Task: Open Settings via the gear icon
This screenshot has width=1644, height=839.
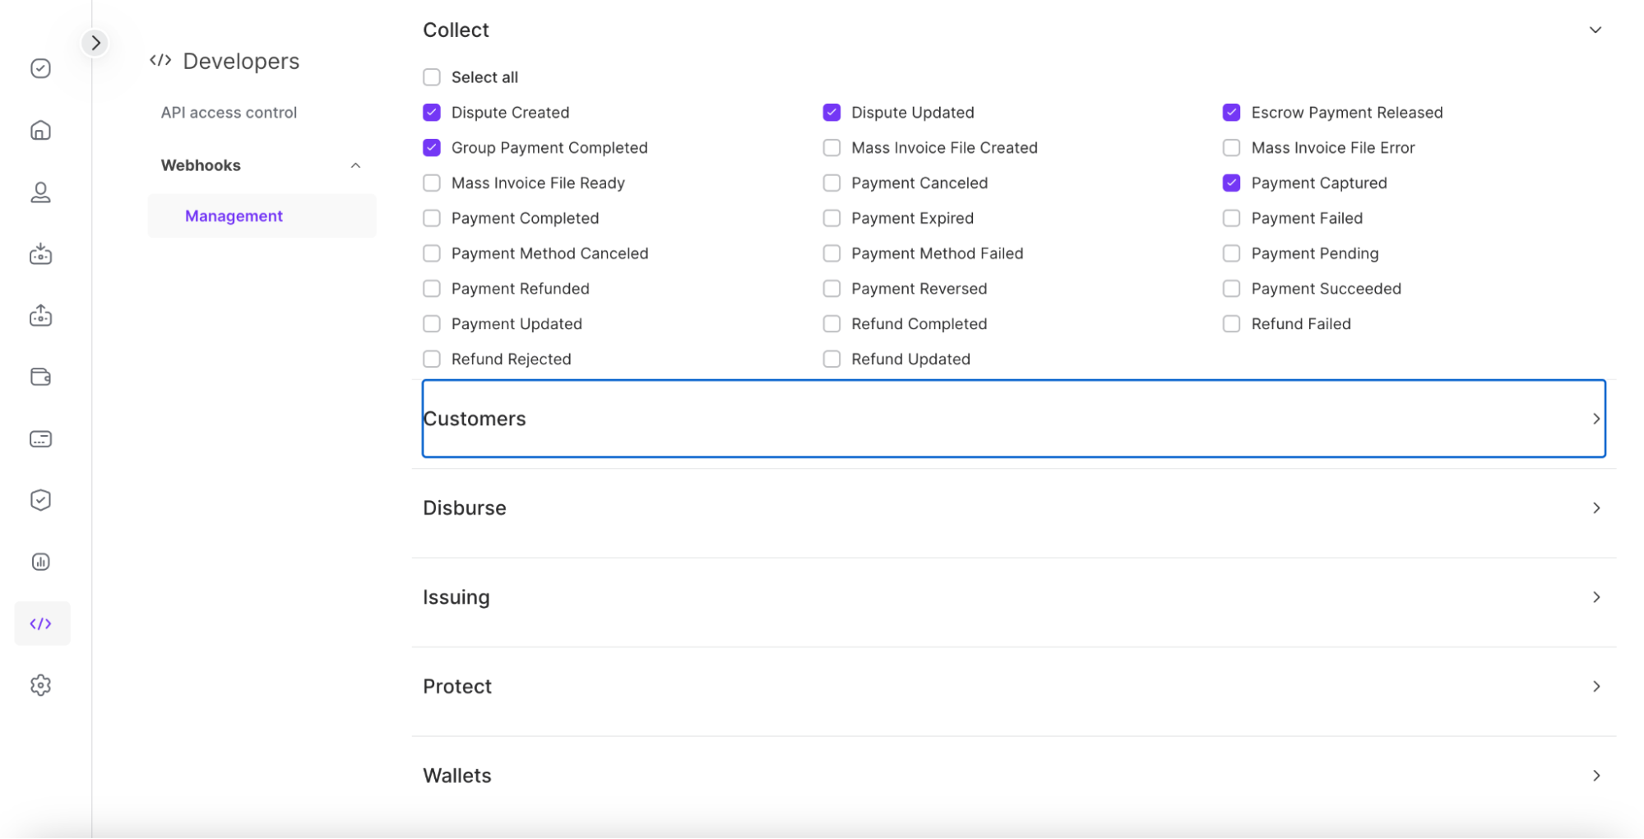Action: 40,684
